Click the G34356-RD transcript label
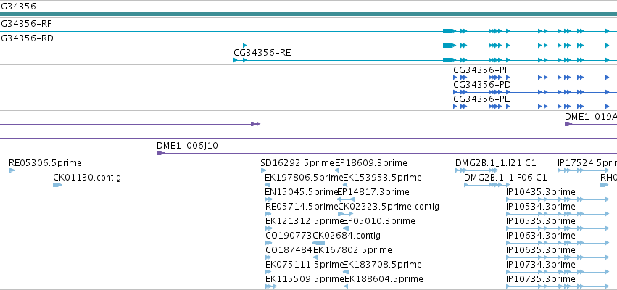617x290 pixels. pyautogui.click(x=27, y=38)
